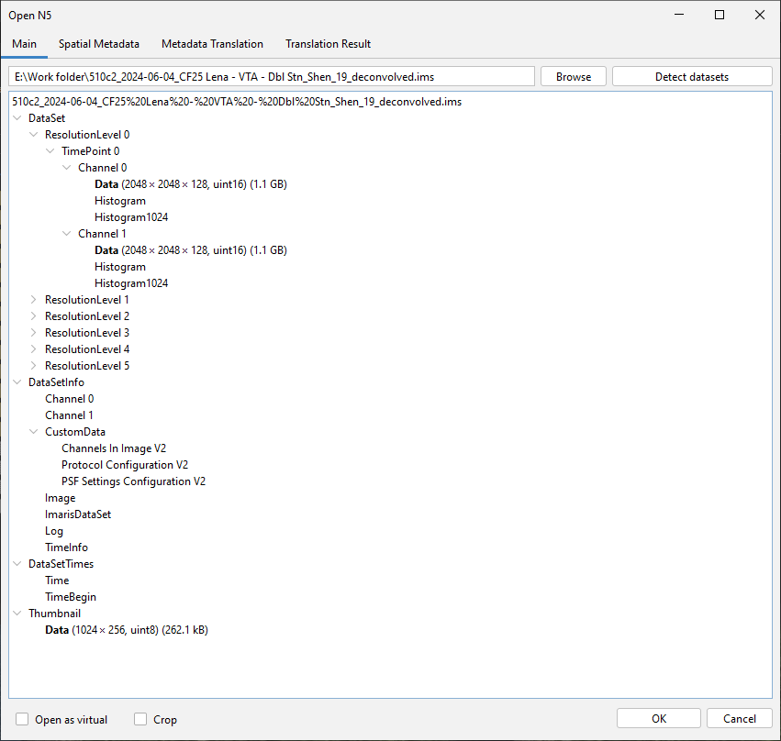
Task: Collapse the DataSetTimes node
Action: pyautogui.click(x=17, y=563)
